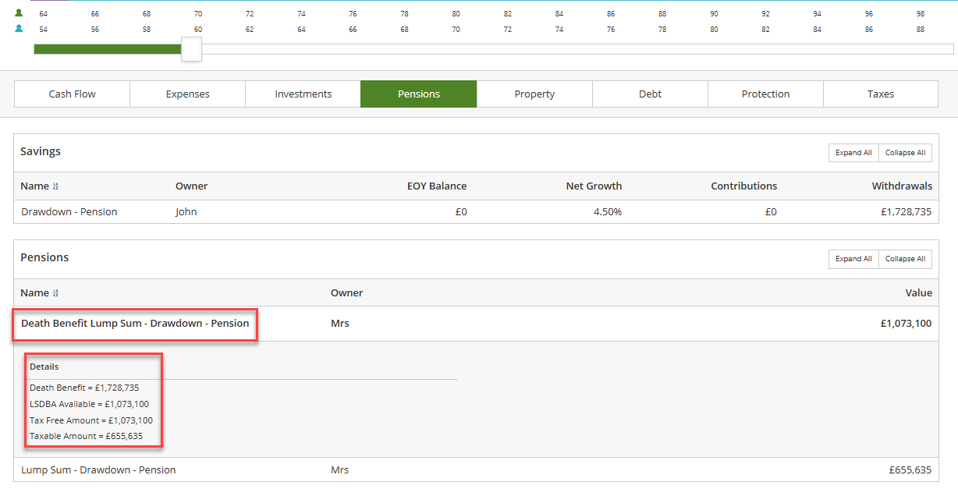Click the EOY Balance column header
Screen dimensions: 958x489
coord(437,186)
